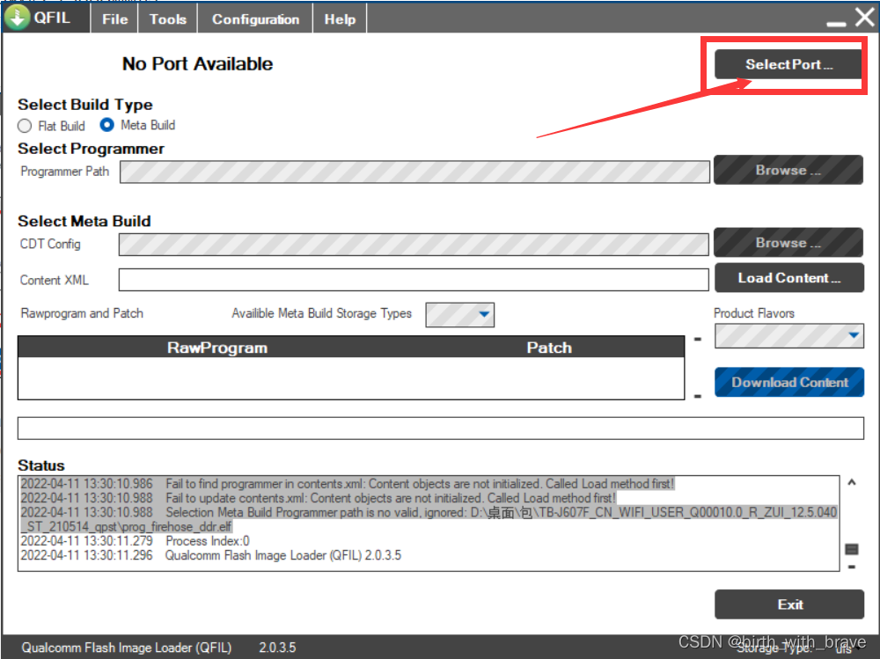Open the Tools menu
Image resolution: width=880 pixels, height=659 pixels.
(x=168, y=19)
